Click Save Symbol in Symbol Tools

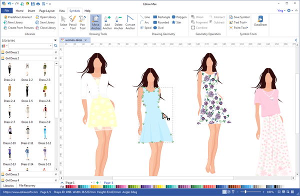239,17
